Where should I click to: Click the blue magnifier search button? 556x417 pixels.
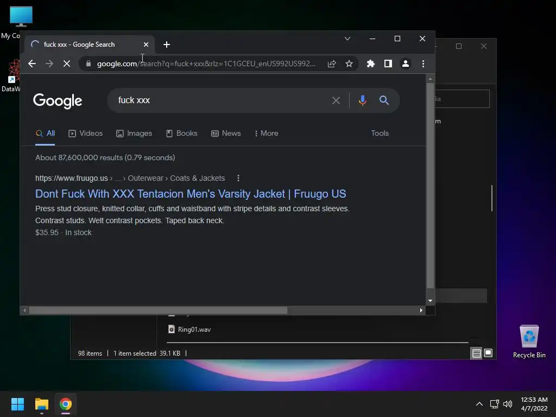384,100
